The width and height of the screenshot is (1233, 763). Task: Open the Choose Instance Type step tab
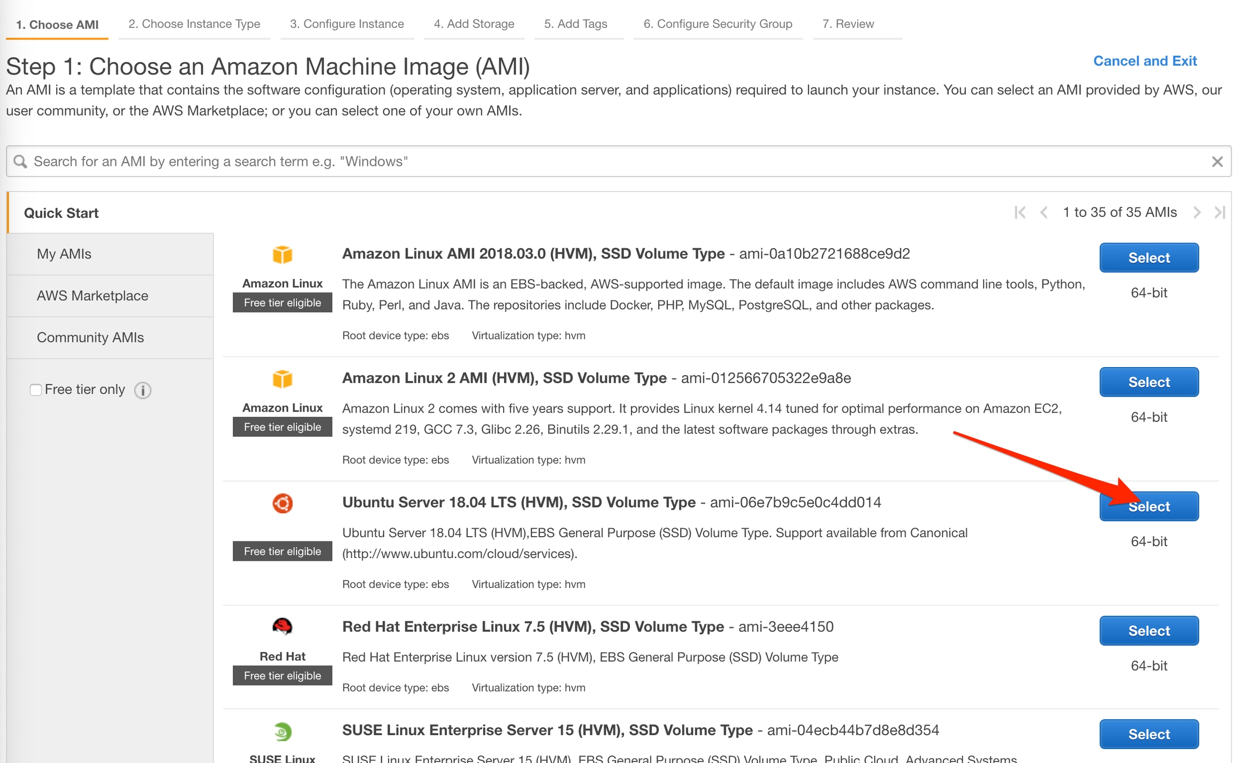[x=194, y=24]
